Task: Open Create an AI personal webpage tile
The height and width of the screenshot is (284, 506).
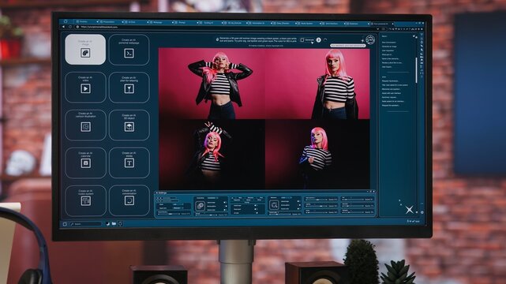Action: click(129, 50)
